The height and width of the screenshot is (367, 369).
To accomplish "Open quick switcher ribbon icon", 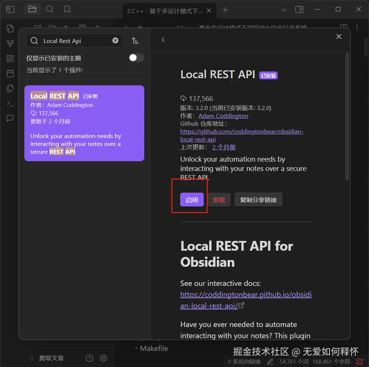I will [10, 28].
